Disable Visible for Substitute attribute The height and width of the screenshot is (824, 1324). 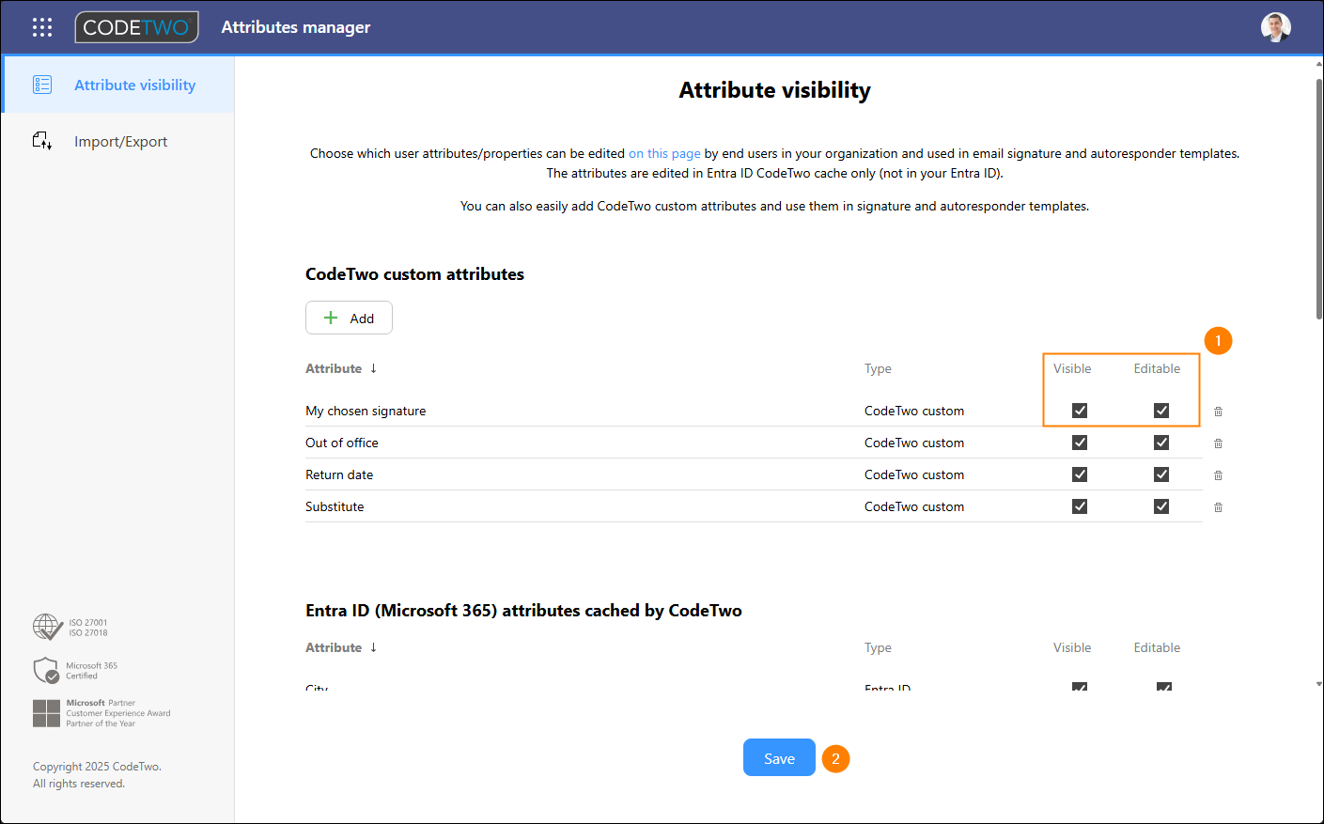[x=1080, y=506]
